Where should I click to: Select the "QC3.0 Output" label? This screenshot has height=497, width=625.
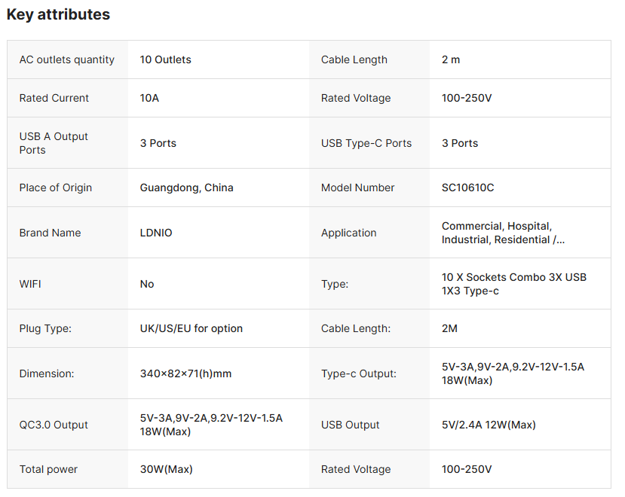point(54,425)
